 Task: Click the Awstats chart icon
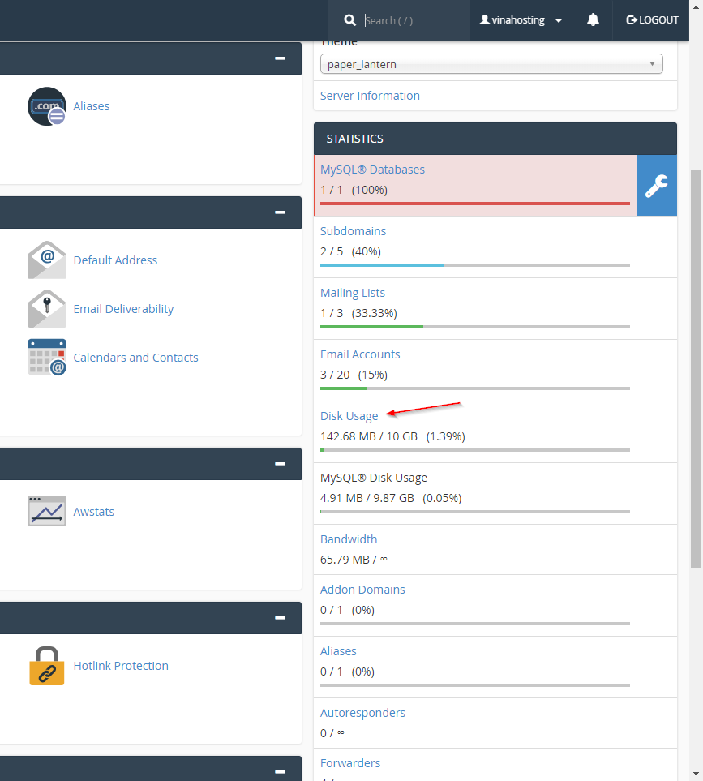click(46, 512)
